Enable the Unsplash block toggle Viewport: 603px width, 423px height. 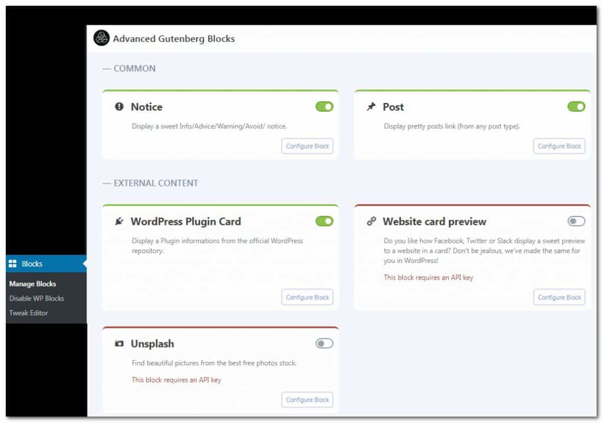click(x=324, y=344)
